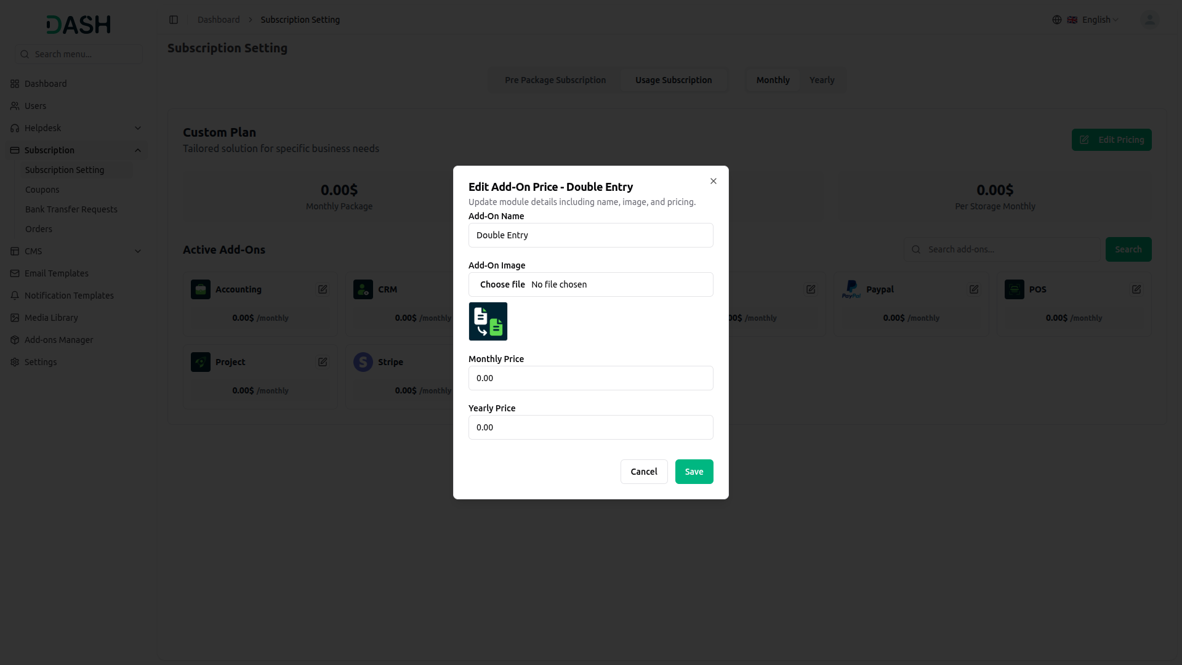1182x665 pixels.
Task: Switch to Usage Subscription tab
Action: [673, 80]
